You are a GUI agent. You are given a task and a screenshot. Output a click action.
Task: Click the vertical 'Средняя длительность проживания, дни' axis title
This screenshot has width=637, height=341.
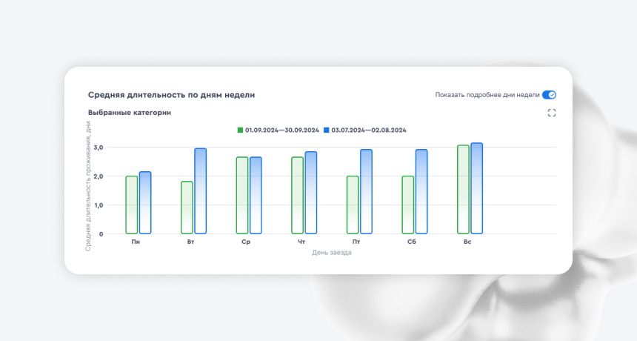click(88, 186)
